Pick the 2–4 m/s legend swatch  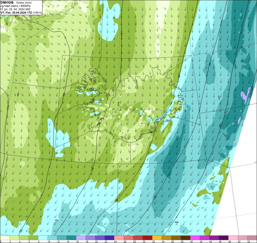(14, 238)
